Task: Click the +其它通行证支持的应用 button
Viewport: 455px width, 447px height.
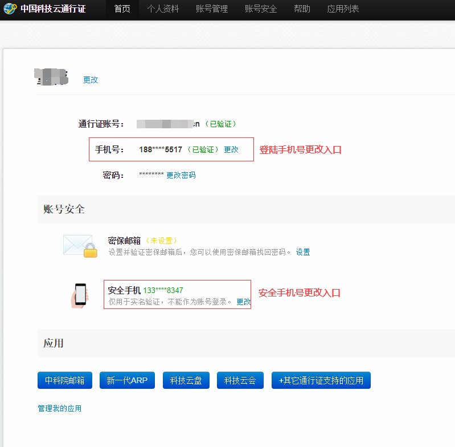Action: click(x=321, y=380)
